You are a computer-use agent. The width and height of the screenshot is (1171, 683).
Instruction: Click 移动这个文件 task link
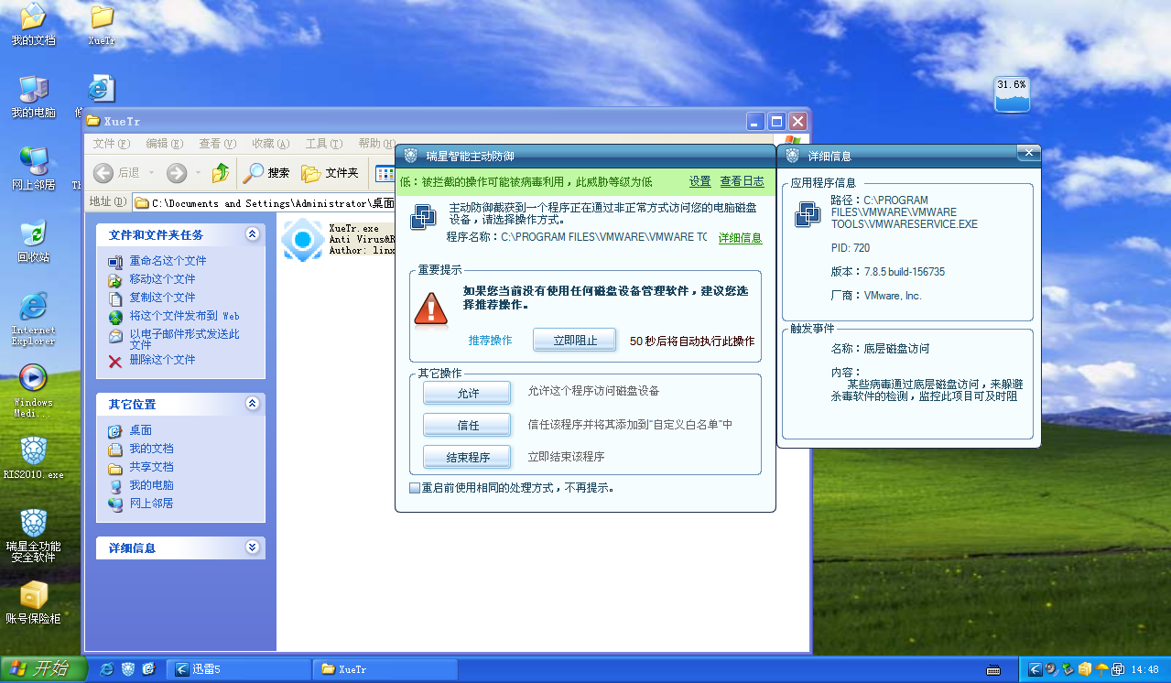[x=162, y=279]
